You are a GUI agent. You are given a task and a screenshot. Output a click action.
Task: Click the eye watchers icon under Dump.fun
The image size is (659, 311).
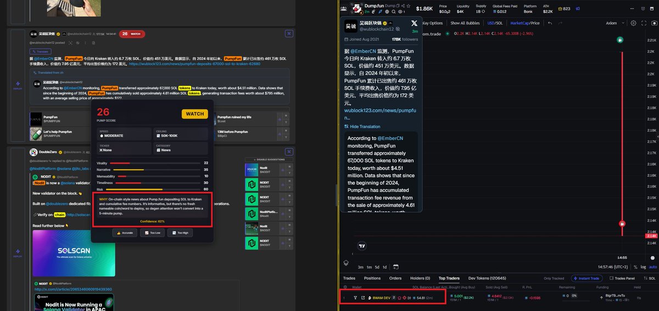[x=401, y=12]
